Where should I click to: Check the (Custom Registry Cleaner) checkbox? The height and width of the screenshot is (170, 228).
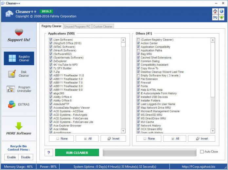[x=139, y=39]
